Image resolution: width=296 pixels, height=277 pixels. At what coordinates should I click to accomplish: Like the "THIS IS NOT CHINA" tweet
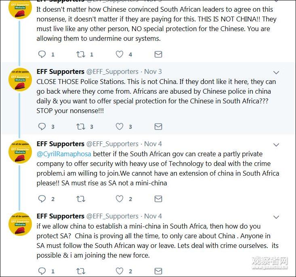(120, 54)
